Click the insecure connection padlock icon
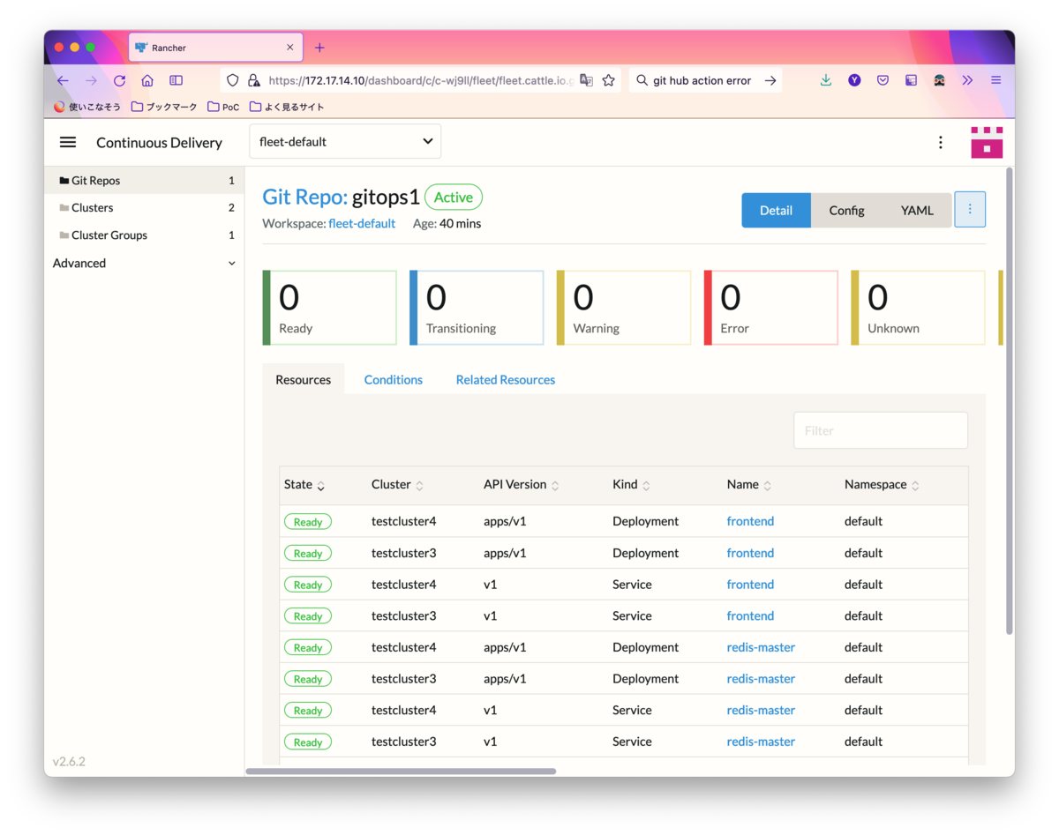Screen dimensions: 1059x835 253,80
